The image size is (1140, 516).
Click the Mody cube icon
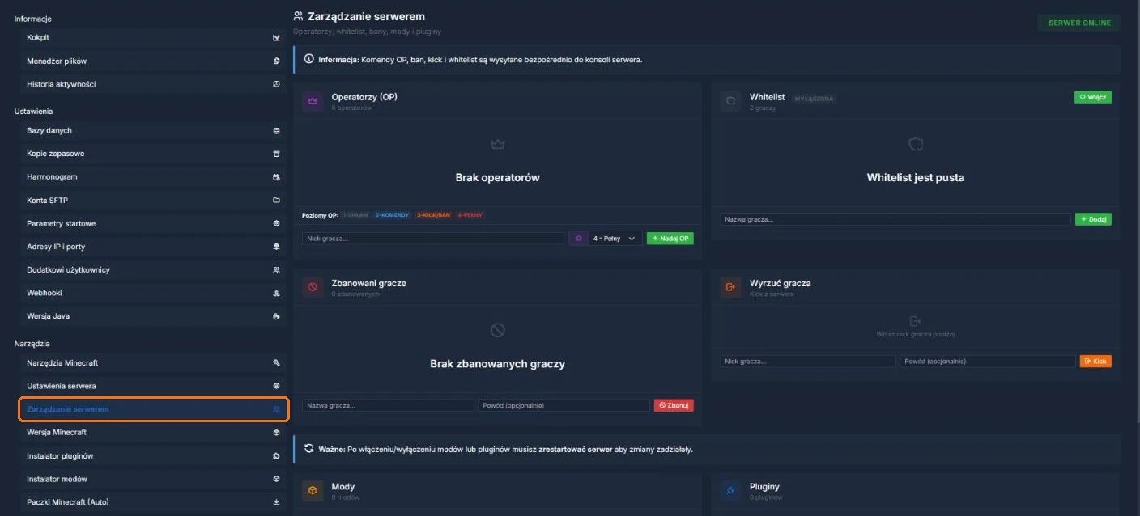click(313, 490)
